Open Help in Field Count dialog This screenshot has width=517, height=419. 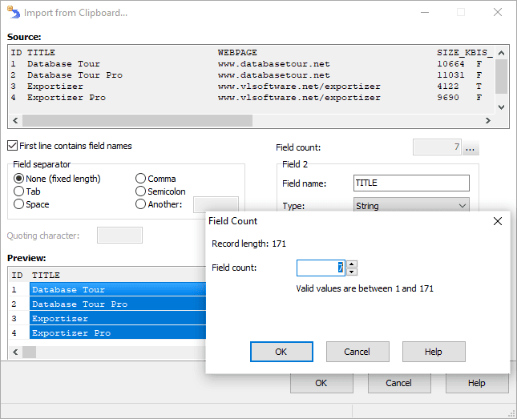point(433,352)
